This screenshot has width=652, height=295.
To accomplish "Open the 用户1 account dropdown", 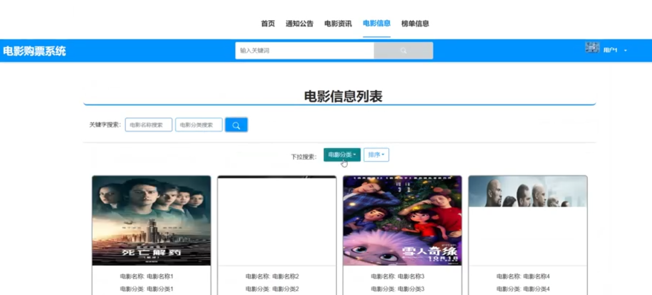I will pos(615,50).
